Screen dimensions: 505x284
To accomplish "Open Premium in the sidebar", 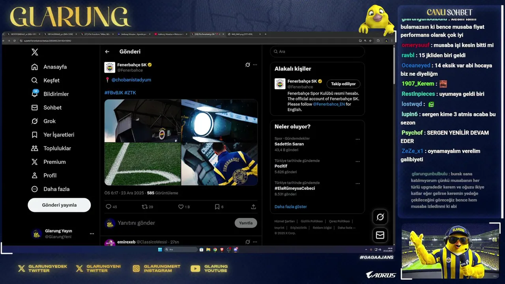I will 49,162.
